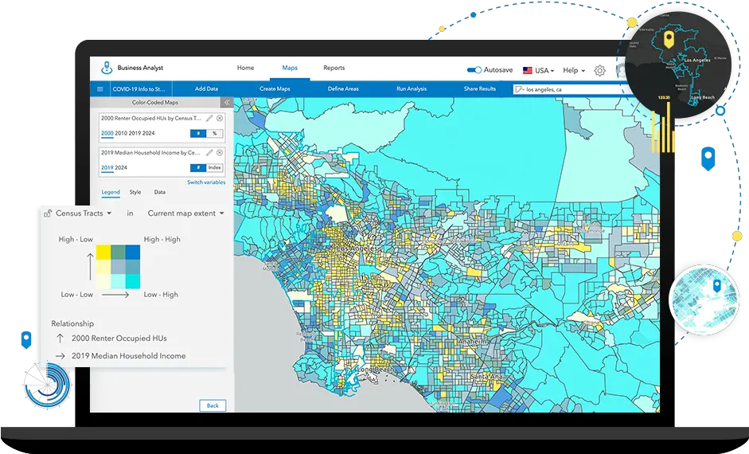Open the Help dropdown menu
Viewport: 749px width, 454px height.
[574, 70]
